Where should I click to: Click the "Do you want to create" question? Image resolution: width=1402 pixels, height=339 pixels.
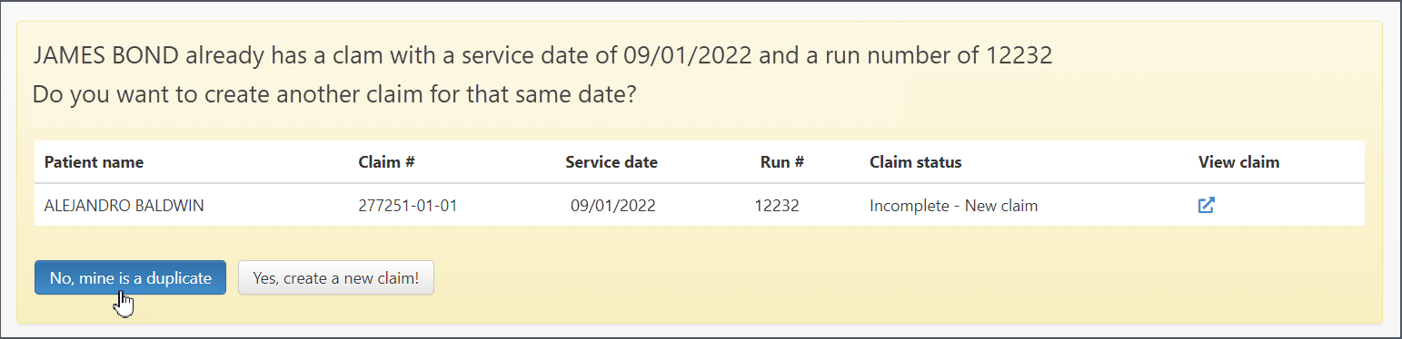(333, 94)
